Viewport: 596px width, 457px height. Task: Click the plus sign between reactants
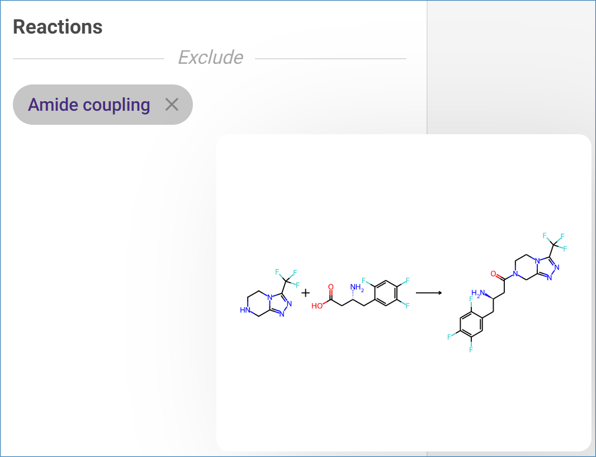305,293
